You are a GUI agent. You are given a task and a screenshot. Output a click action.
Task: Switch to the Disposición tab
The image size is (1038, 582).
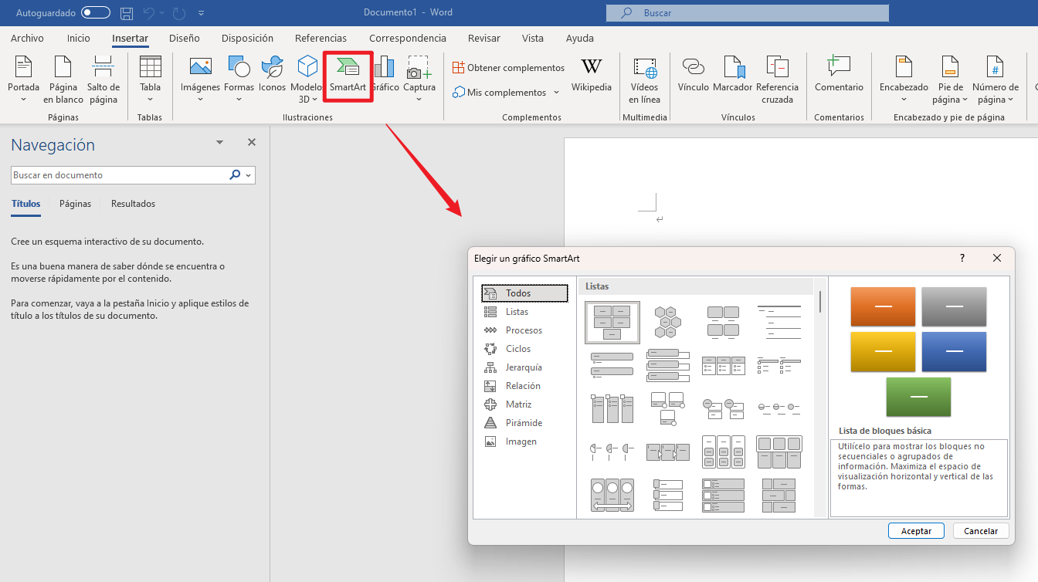[x=247, y=38]
